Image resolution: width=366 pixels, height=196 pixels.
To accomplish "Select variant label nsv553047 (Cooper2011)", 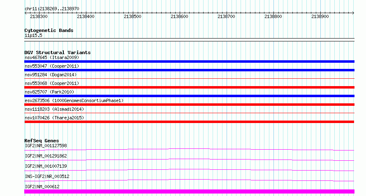I will point(52,66).
